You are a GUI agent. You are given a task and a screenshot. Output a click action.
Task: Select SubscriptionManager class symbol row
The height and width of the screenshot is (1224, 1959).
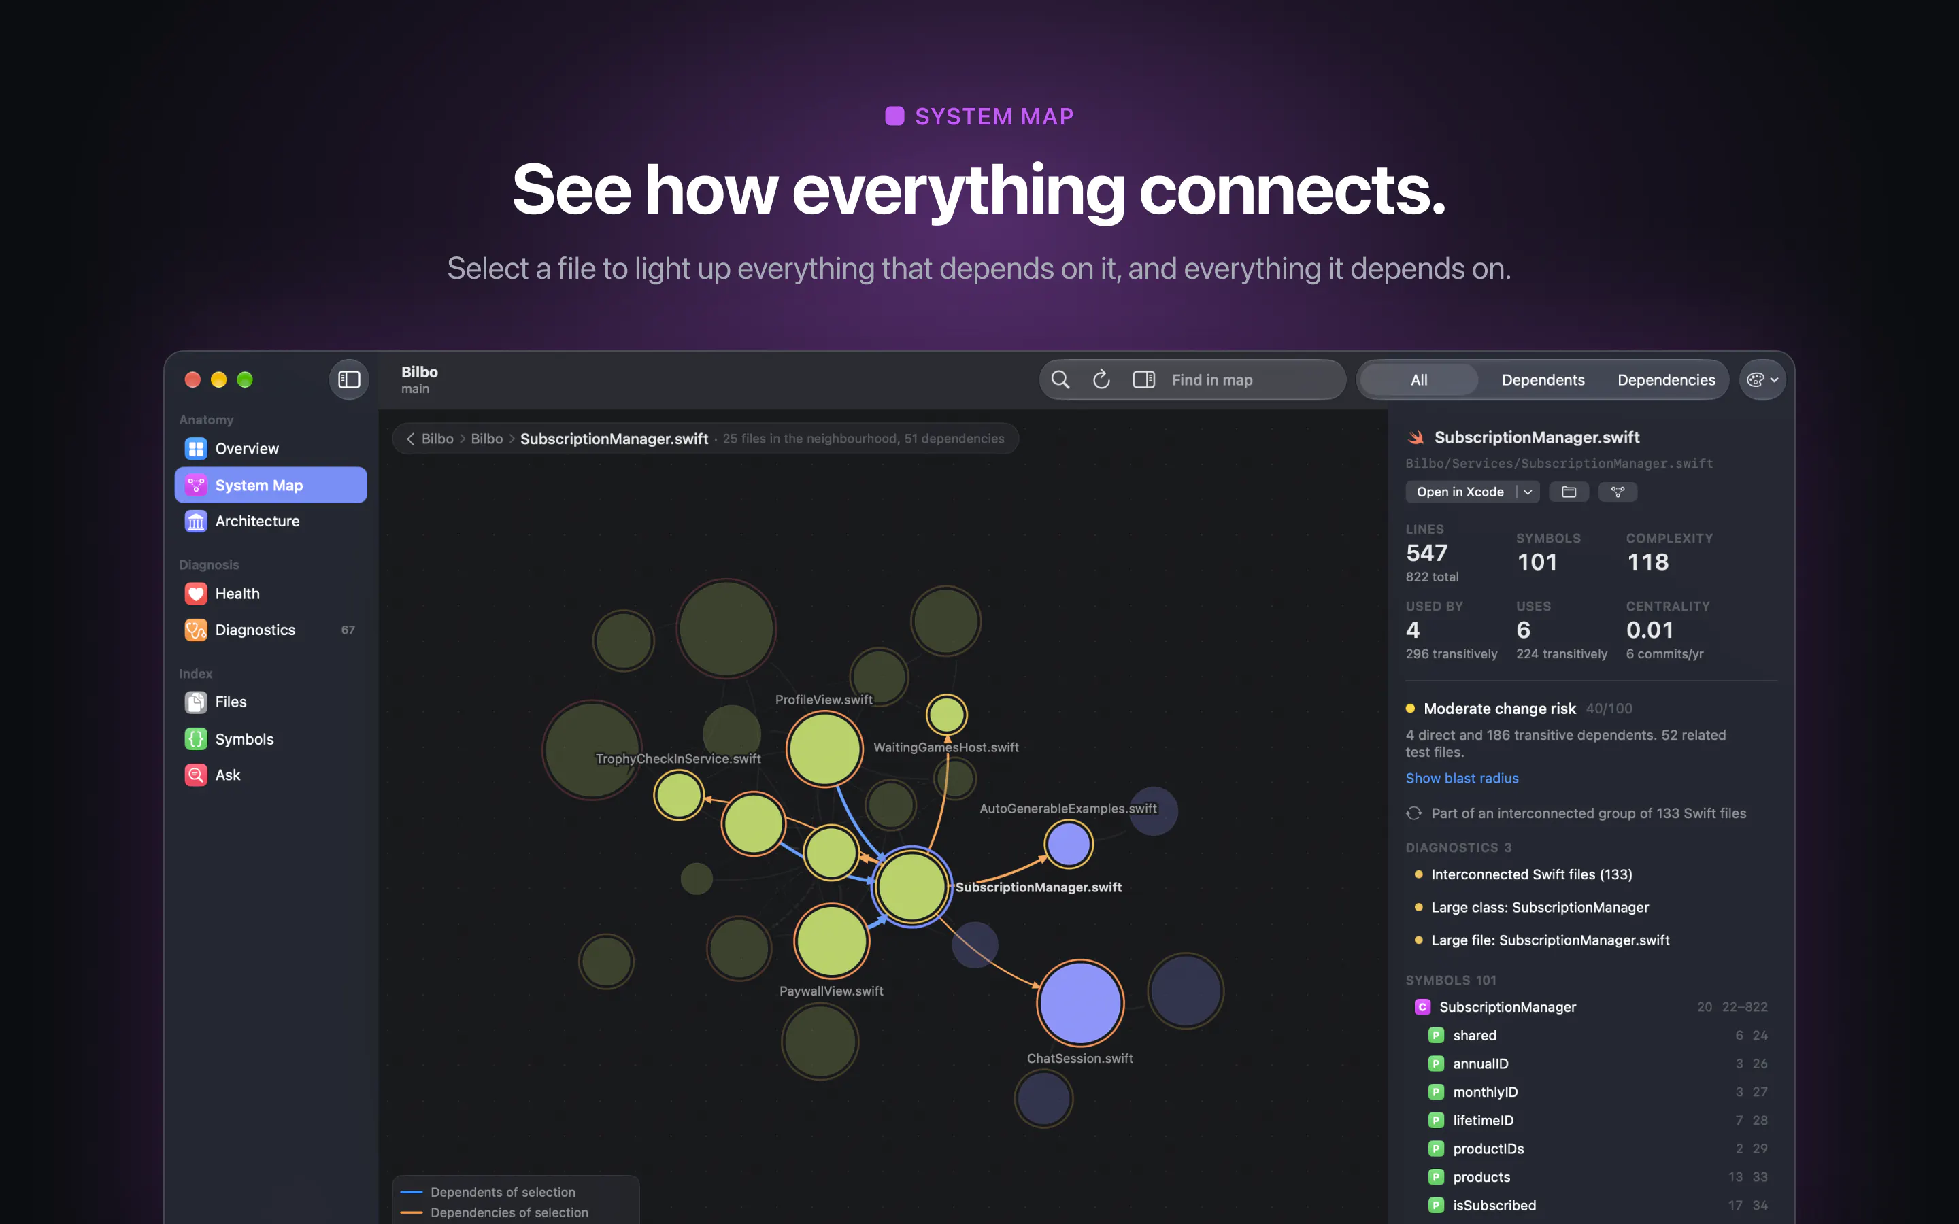(1591, 1007)
